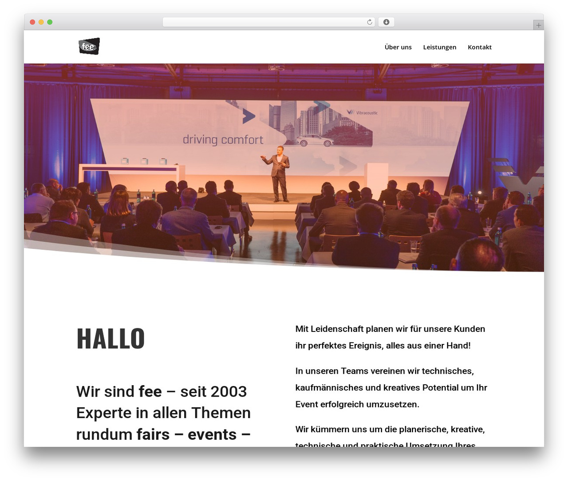The height and width of the screenshot is (481, 568).
Task: Click paragraph starting 'Wir kümmern uns um'
Action: pyautogui.click(x=390, y=435)
